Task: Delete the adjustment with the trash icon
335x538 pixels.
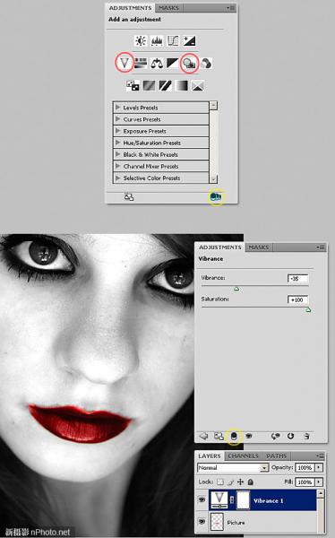Action: coord(307,436)
